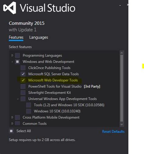Tick the Common Tools checkbox
Image resolution: width=144 pixels, height=154 pixels.
click(x=17, y=124)
